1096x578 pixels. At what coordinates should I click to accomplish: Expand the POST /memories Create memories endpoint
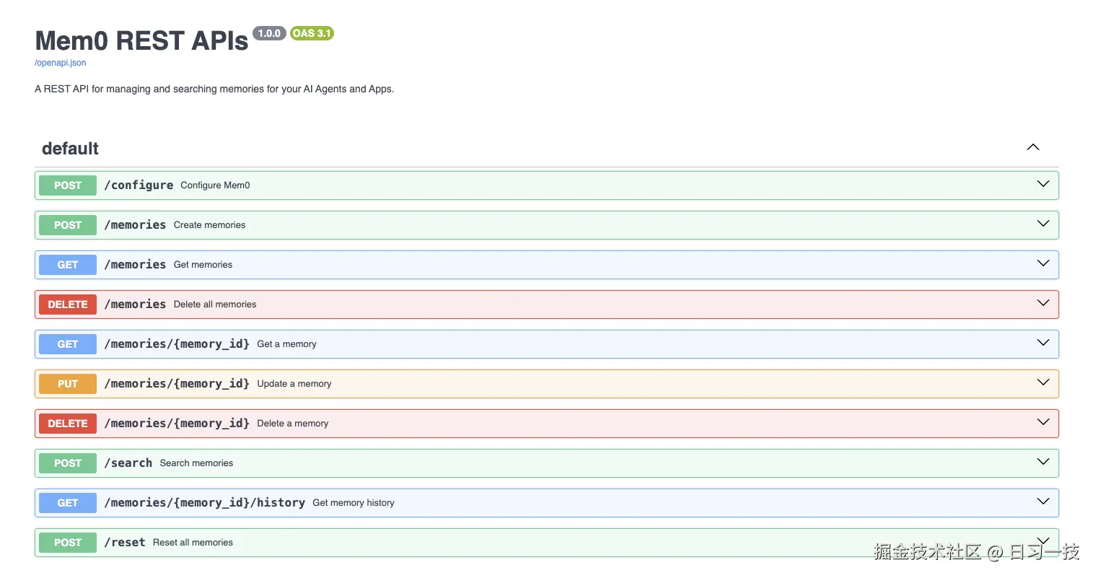(1043, 224)
